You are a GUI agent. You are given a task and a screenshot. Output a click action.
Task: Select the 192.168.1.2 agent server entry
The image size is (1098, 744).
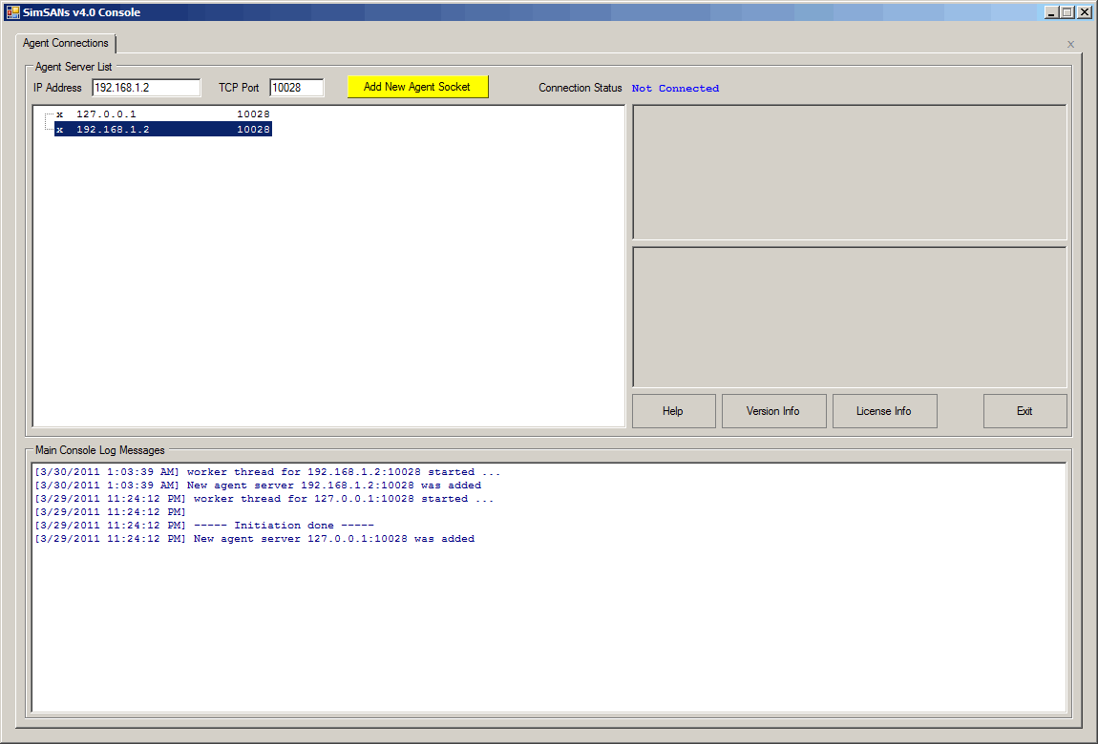click(113, 130)
